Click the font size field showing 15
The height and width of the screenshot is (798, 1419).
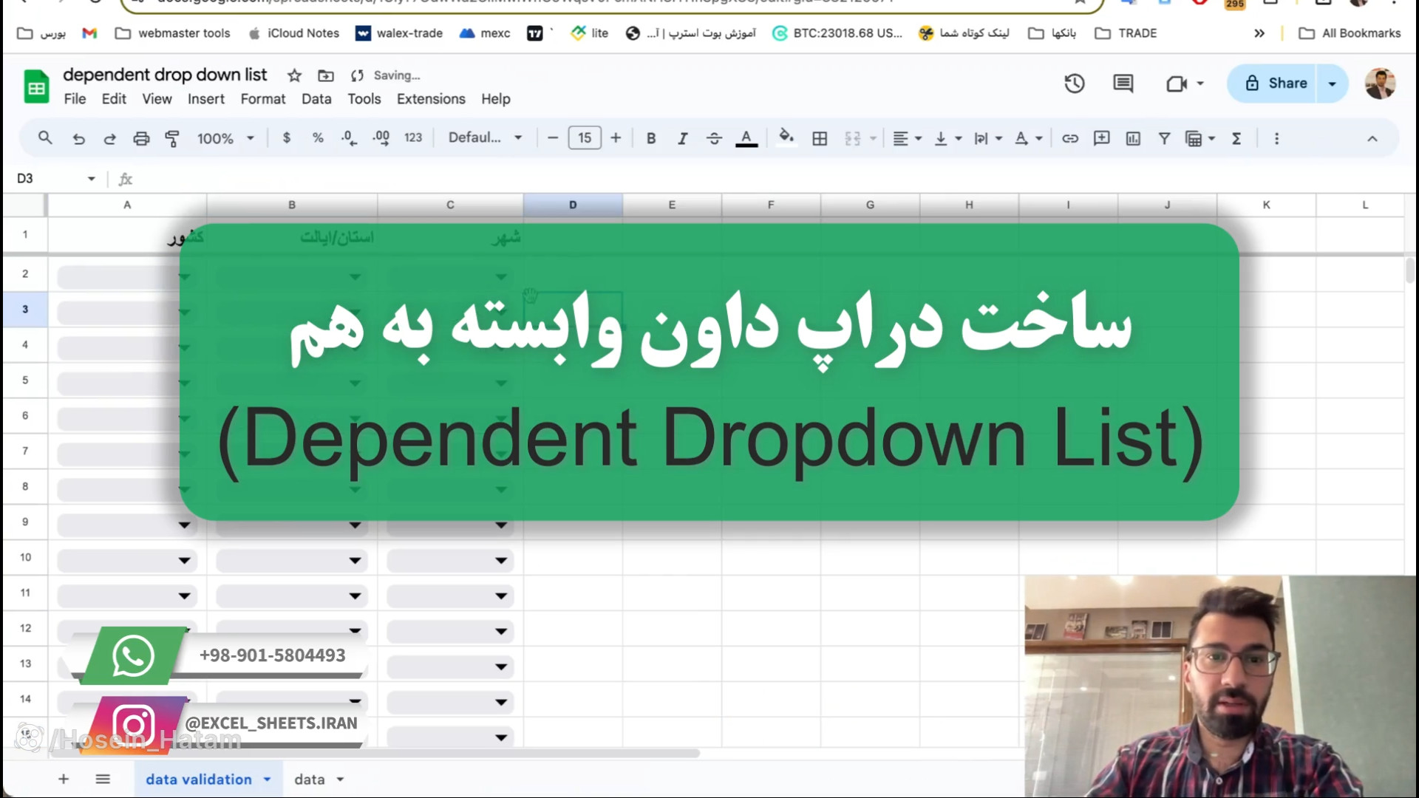[x=585, y=138]
